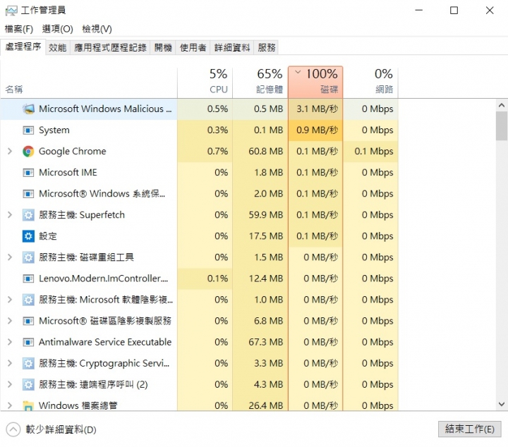
Task: Click the 結束工作(E) button
Action: click(x=470, y=429)
